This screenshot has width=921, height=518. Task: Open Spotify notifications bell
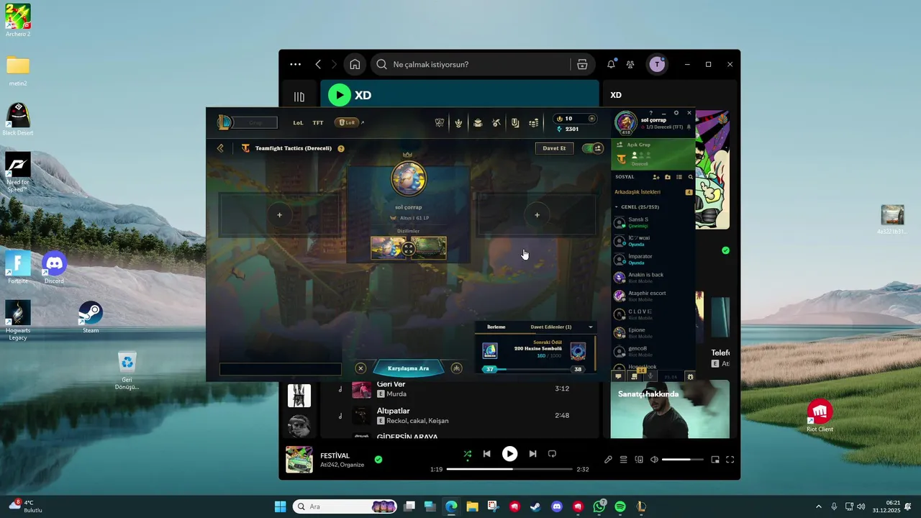[x=611, y=65]
